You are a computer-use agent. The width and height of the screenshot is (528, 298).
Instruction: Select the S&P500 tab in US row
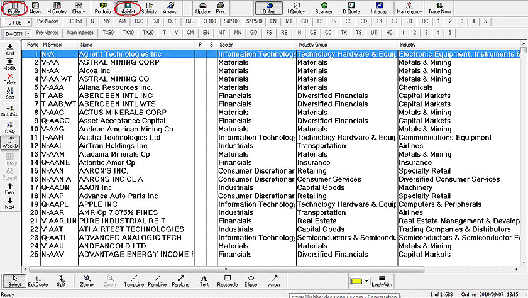254,21
